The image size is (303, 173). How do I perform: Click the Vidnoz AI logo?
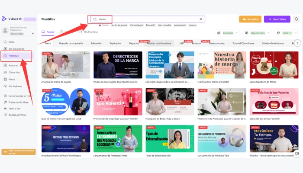point(12,19)
